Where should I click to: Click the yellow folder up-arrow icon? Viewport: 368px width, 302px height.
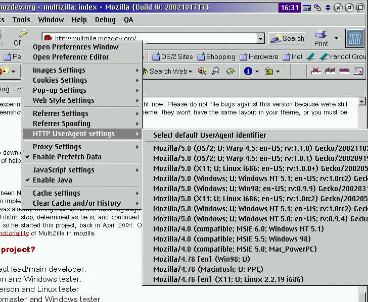tap(268, 71)
